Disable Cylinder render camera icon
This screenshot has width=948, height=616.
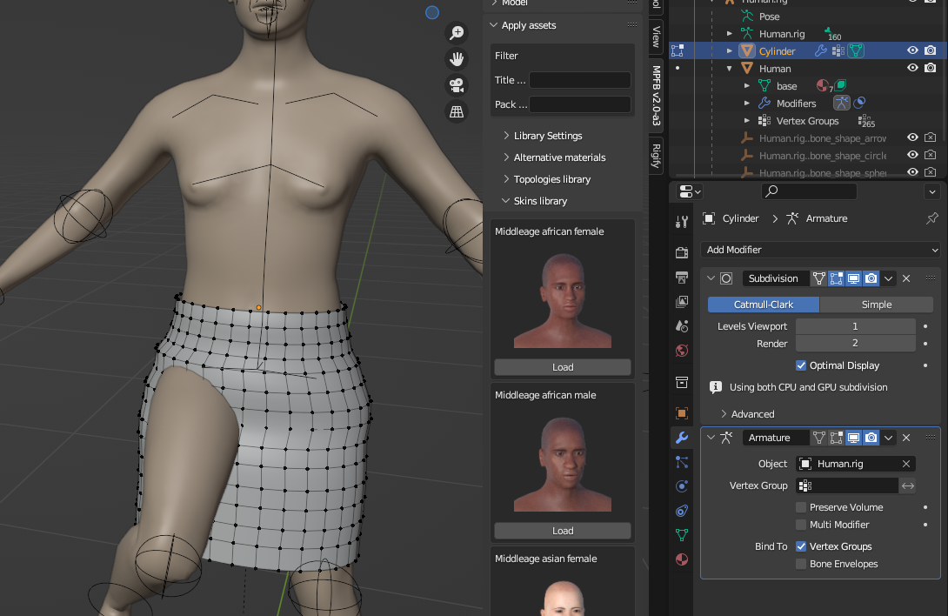(931, 50)
